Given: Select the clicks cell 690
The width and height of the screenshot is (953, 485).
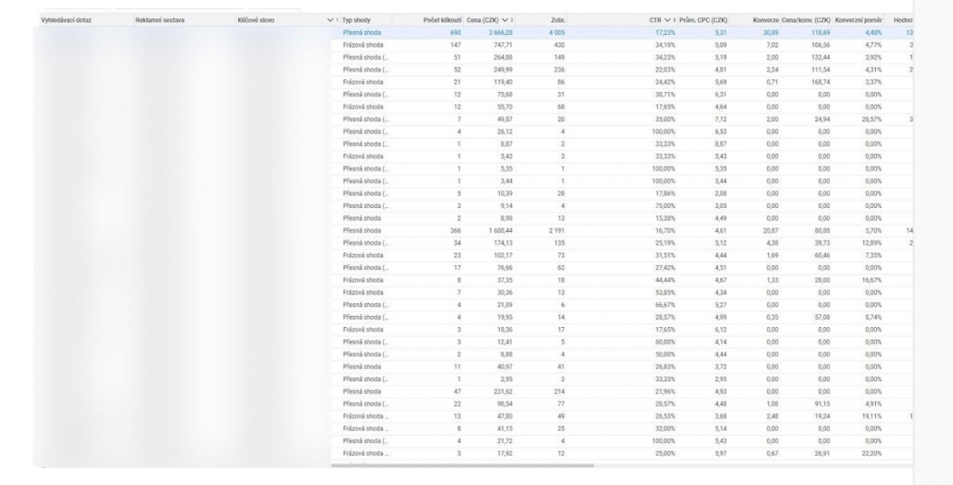Looking at the screenshot, I should point(456,33).
